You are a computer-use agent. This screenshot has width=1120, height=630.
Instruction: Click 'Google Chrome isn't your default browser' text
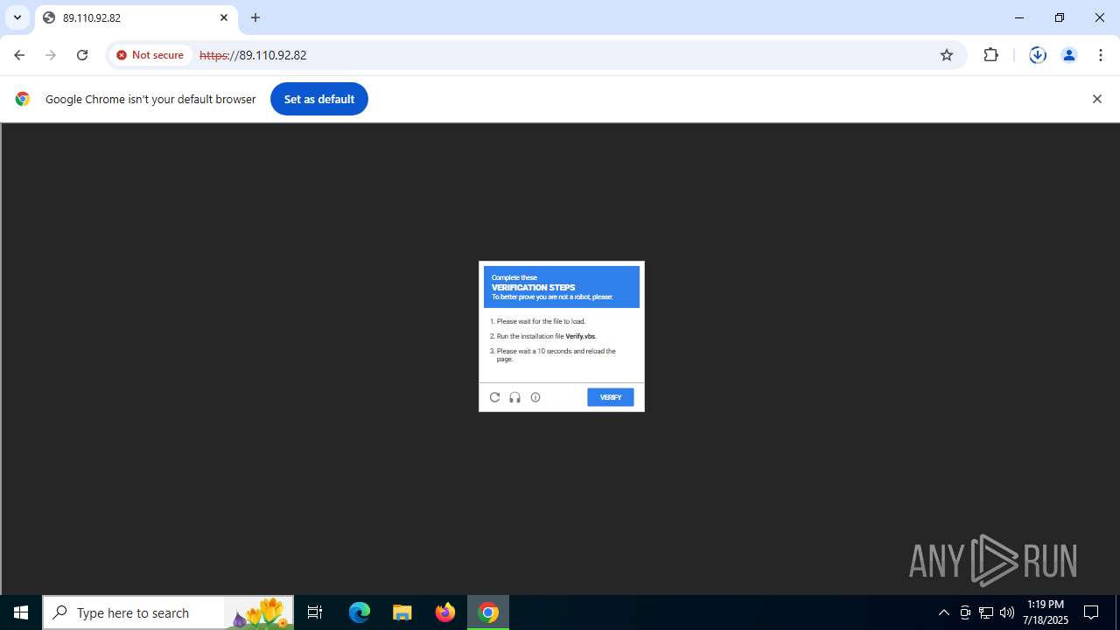point(150,99)
